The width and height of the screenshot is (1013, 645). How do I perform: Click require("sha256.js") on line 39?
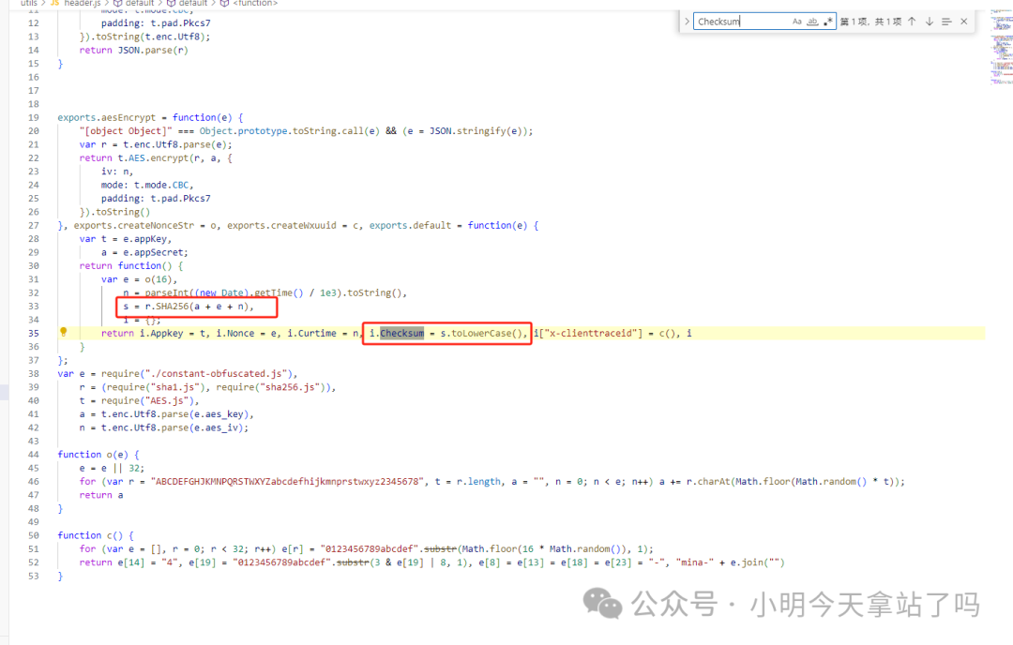tap(273, 387)
